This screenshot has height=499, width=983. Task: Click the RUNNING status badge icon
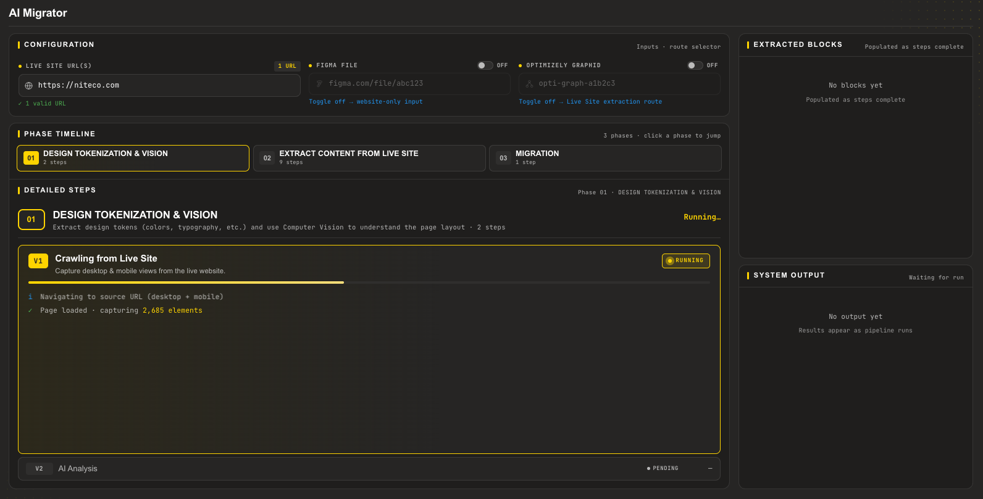[x=670, y=261]
